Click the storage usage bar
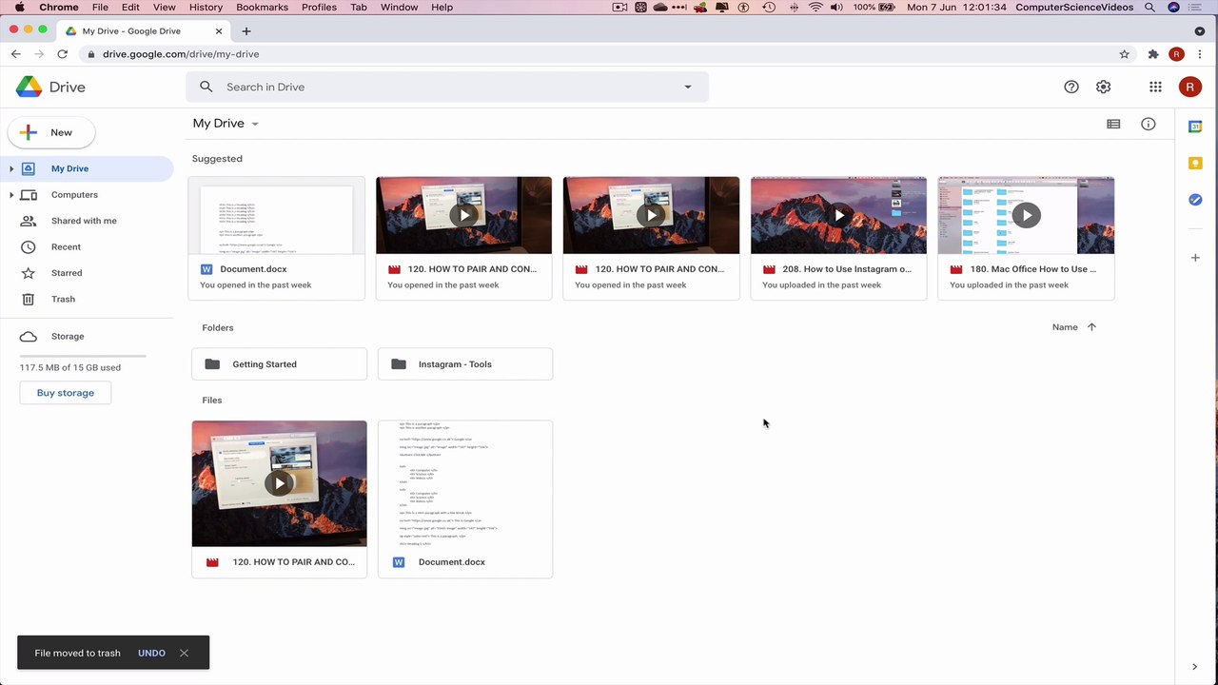This screenshot has width=1218, height=685. (x=83, y=355)
